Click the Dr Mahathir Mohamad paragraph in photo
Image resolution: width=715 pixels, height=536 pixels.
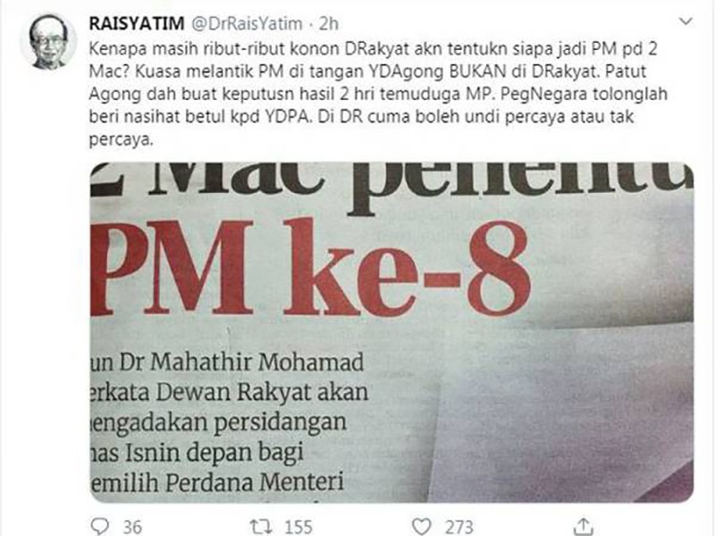[x=229, y=423]
